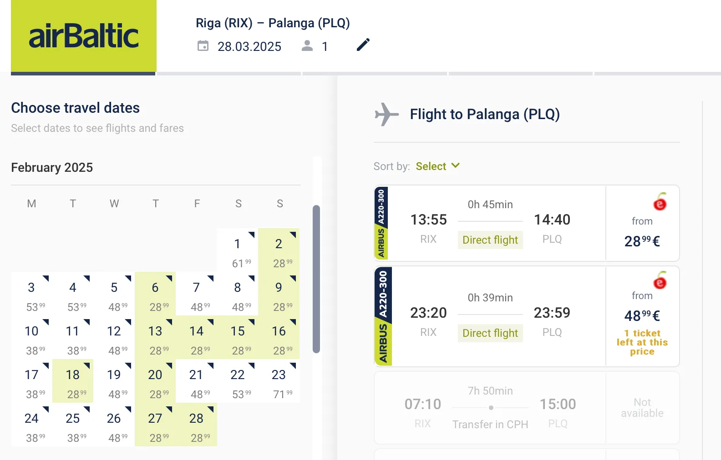Open the Sort by Select dropdown
This screenshot has width=721, height=460.
[437, 166]
